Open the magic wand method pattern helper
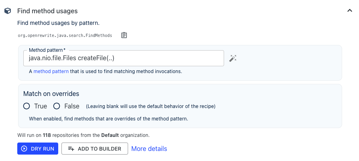Viewport: 359px width, 161px height. 233,58
